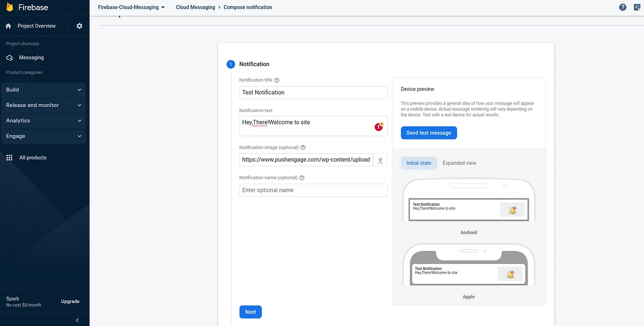Click Product categories label

coord(24,73)
